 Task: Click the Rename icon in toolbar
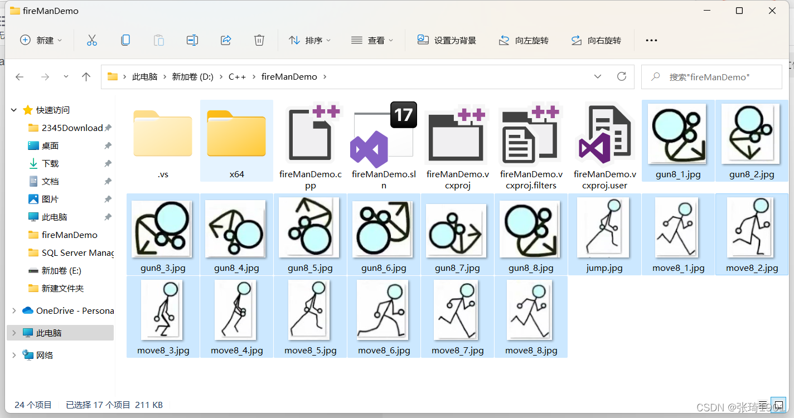(192, 40)
